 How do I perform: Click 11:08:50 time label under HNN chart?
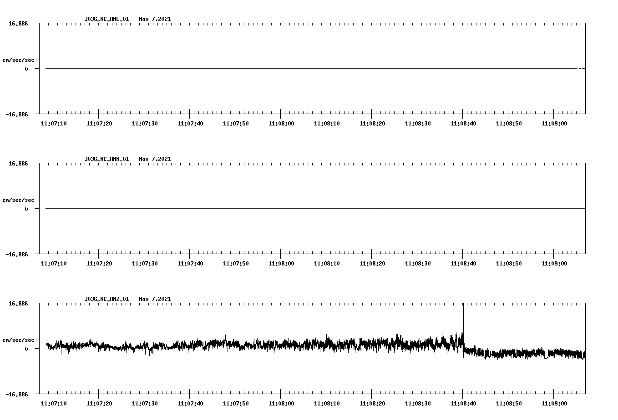point(509,264)
